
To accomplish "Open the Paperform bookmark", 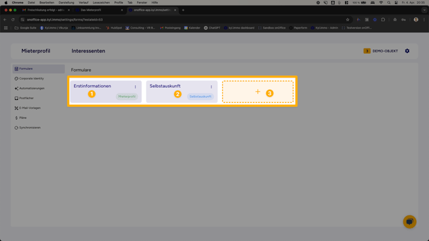I will pyautogui.click(x=298, y=28).
